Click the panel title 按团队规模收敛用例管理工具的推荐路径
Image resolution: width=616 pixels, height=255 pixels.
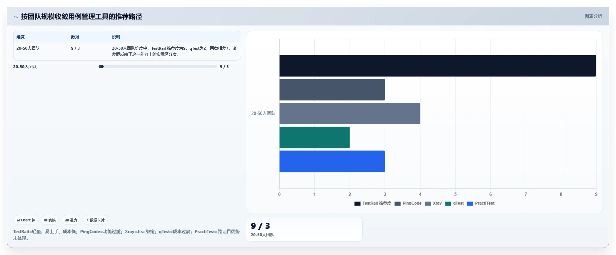81,16
